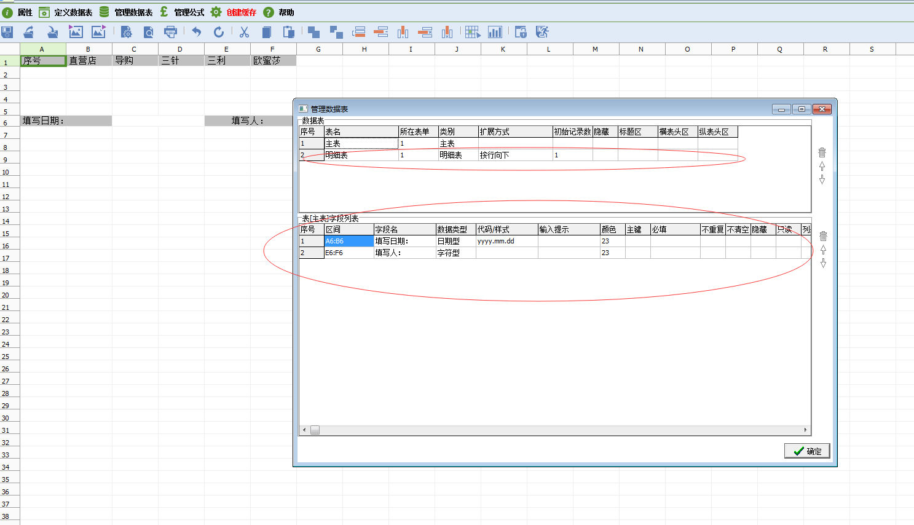Viewport: 914px width, 525px height.
Task: Click the 字符型 data type cell
Action: click(455, 253)
